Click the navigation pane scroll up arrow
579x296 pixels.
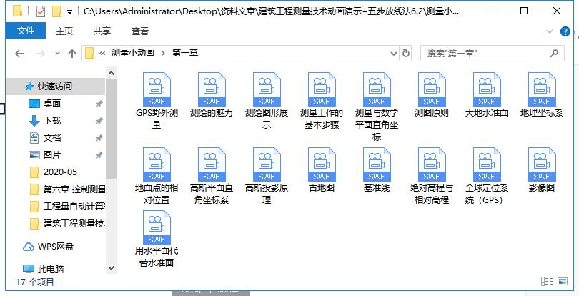pyautogui.click(x=111, y=73)
